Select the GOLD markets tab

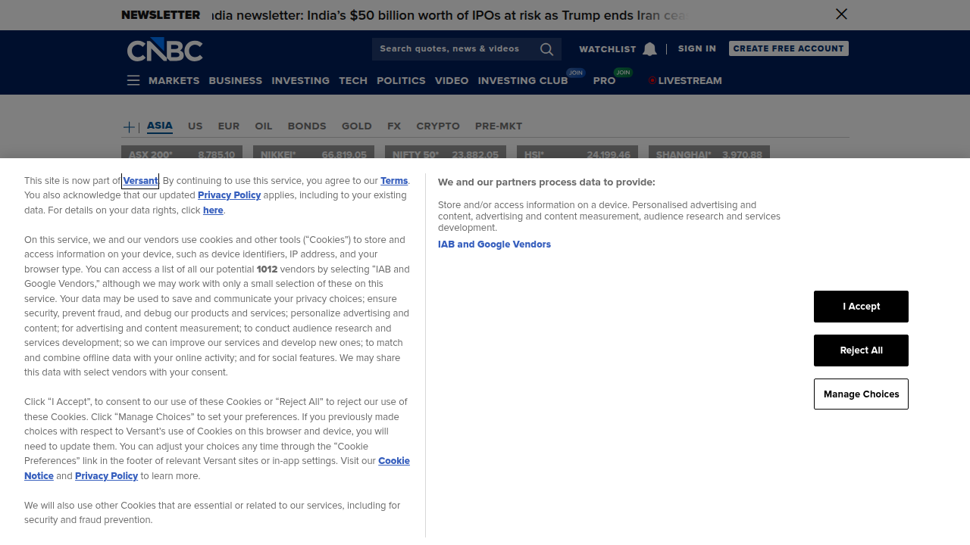click(357, 126)
